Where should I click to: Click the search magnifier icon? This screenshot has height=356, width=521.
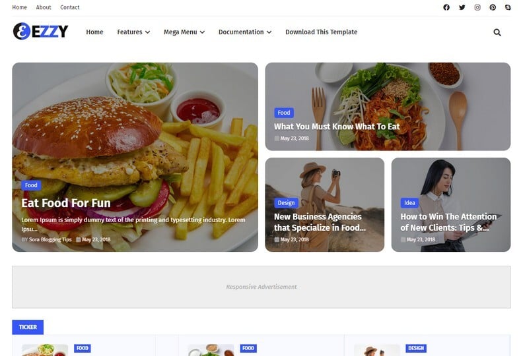(497, 32)
